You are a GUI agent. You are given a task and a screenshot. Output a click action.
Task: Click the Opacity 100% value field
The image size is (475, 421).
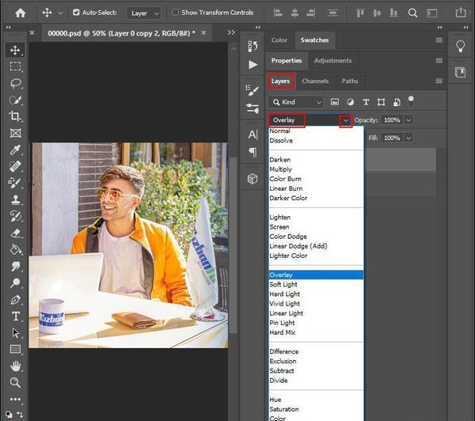coord(392,120)
